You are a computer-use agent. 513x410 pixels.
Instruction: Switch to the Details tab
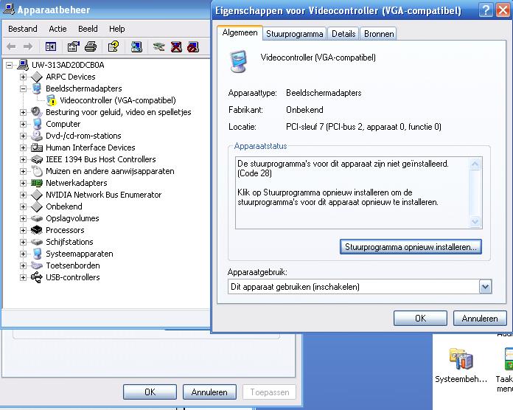click(343, 34)
